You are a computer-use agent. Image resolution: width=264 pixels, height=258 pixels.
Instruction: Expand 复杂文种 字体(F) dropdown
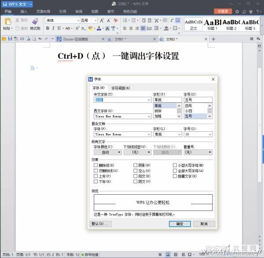click(149, 134)
